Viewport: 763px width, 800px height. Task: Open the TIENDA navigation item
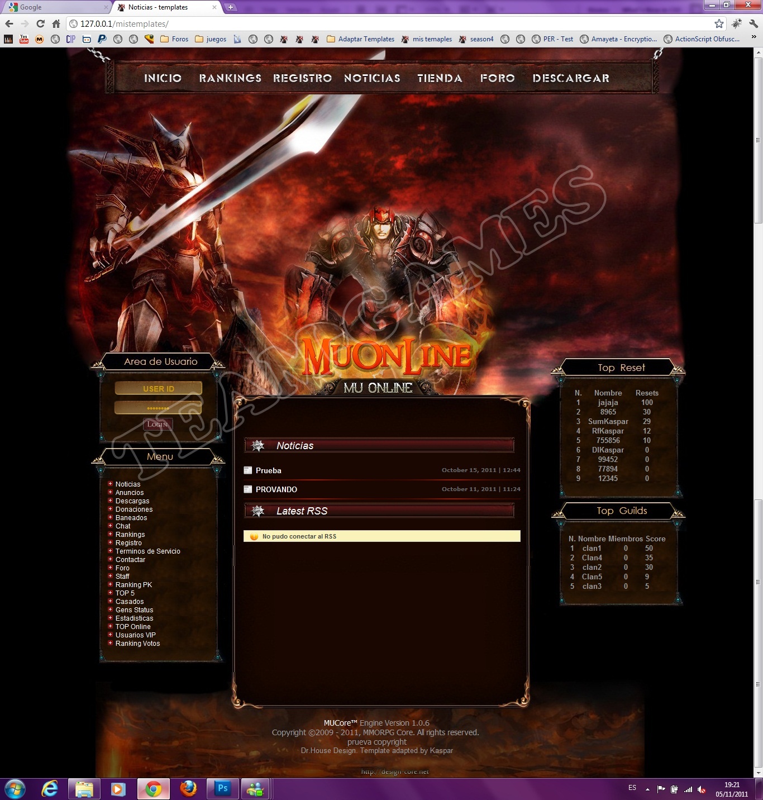coord(440,78)
